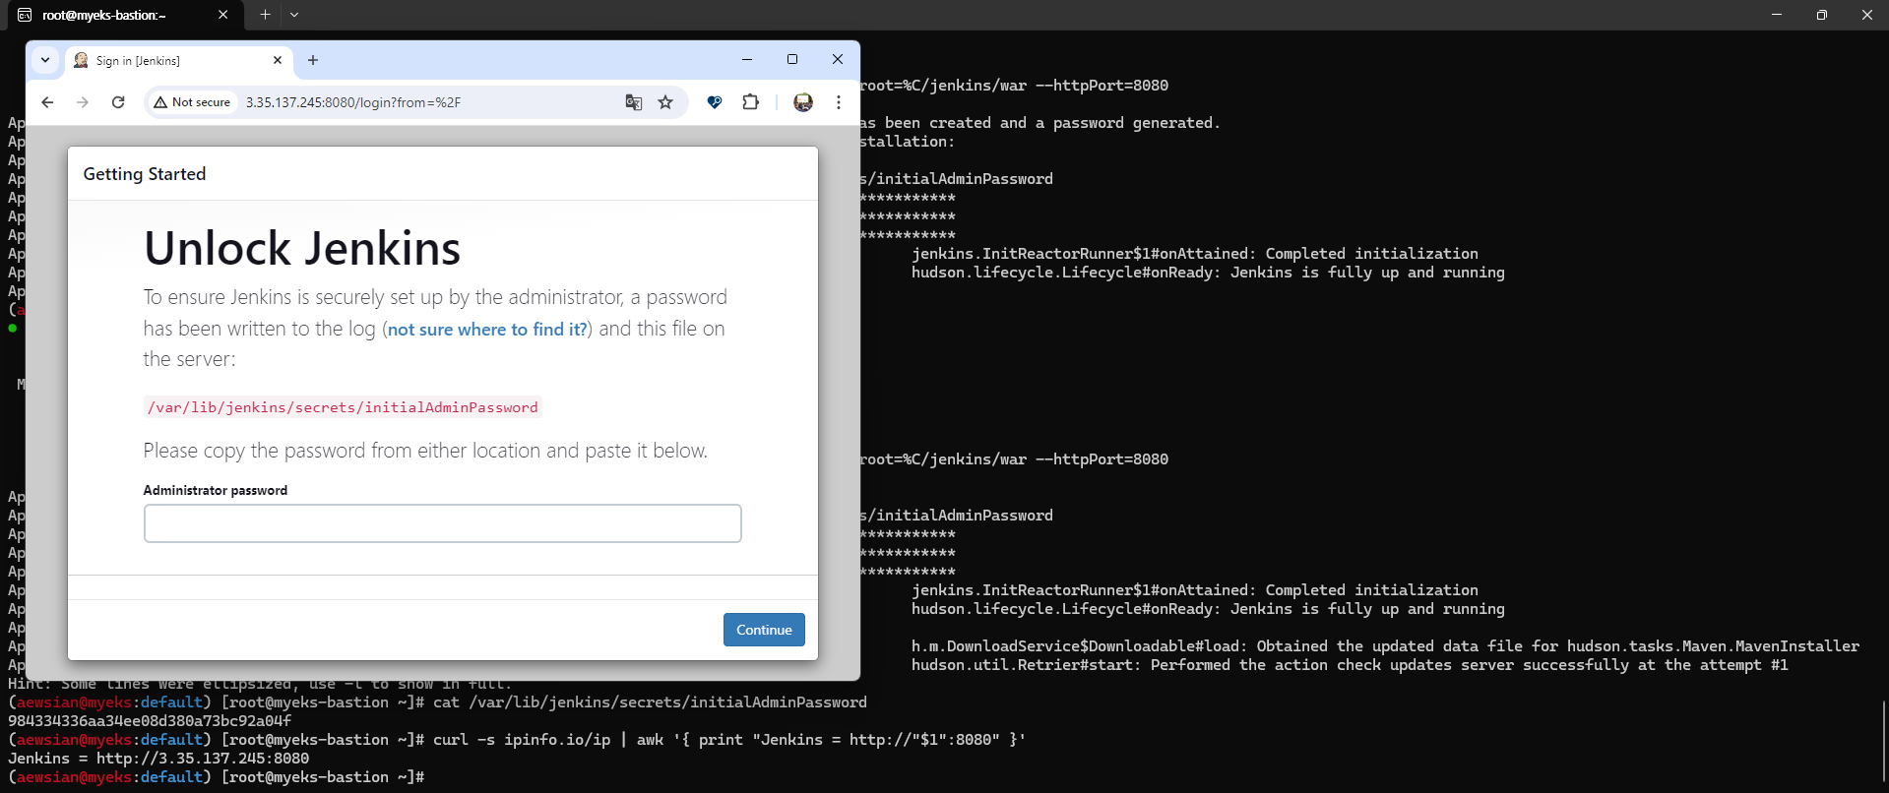The height and width of the screenshot is (793, 1889).
Task: Click the Continue button
Action: point(764,630)
